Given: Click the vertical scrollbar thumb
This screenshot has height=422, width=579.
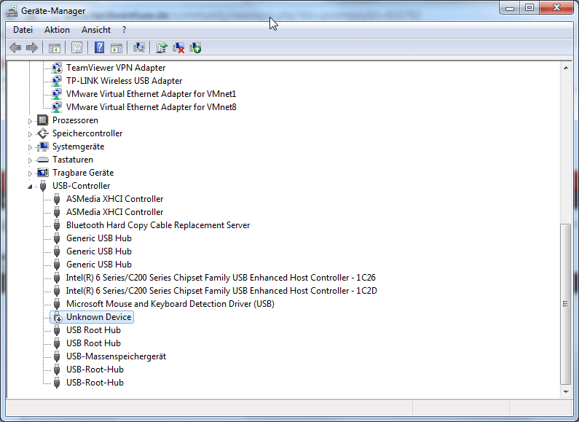Looking at the screenshot, I should tap(566, 304).
